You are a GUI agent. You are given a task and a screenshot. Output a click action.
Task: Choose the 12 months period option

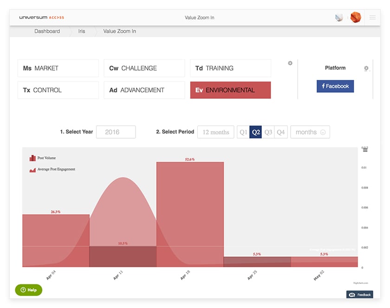[216, 132]
